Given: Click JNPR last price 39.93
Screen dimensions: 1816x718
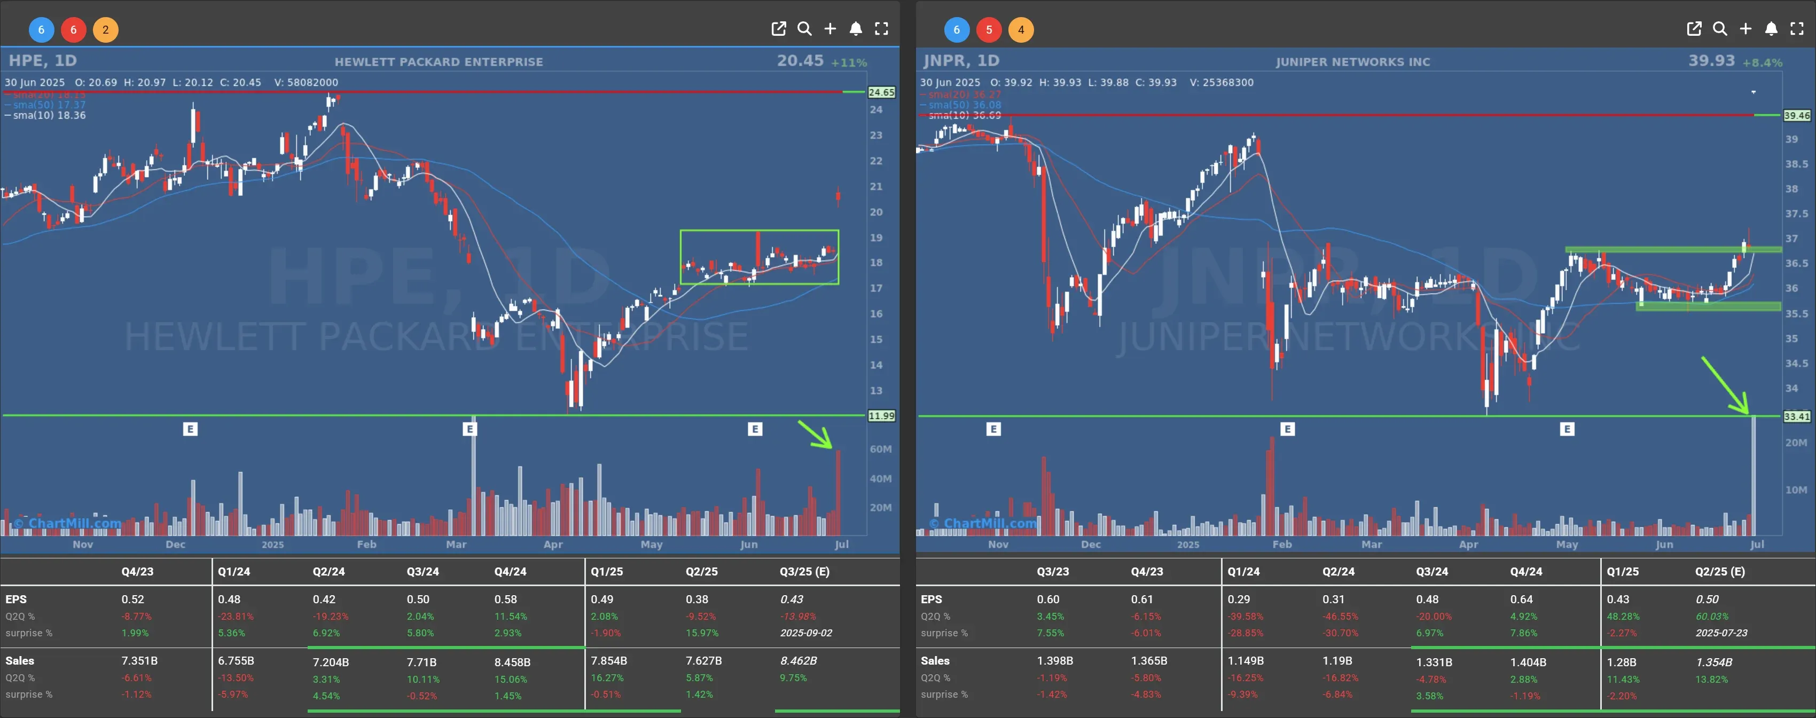Looking at the screenshot, I should (x=1712, y=61).
